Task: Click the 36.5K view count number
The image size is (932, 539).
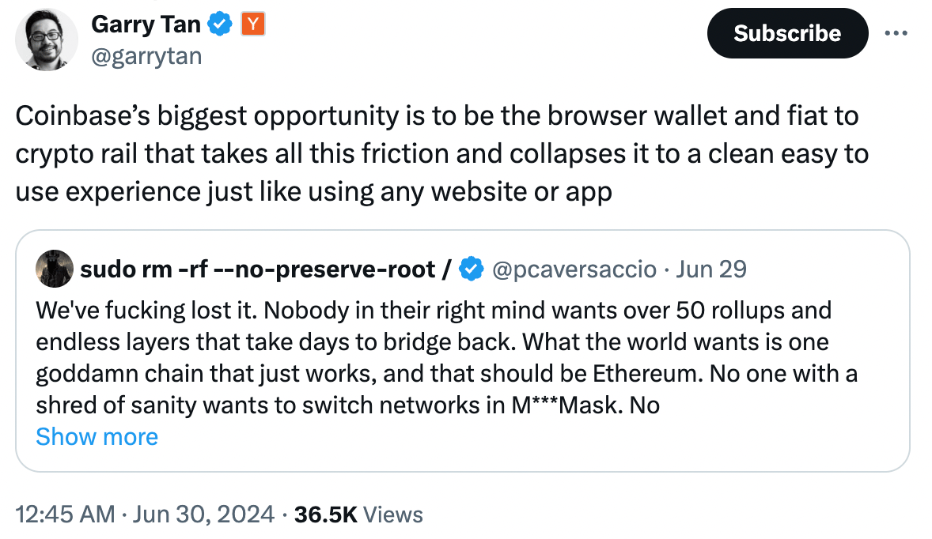Action: tap(326, 514)
